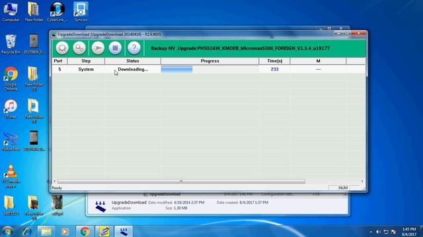The image size is (423, 237).
Task: Select the image thumbnail beside Recycle Bin
Action: point(34,44)
